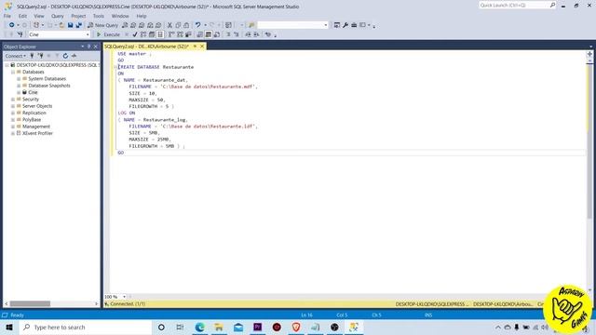Click the New Query toolbar button
596x335 pixels.
[102, 25]
